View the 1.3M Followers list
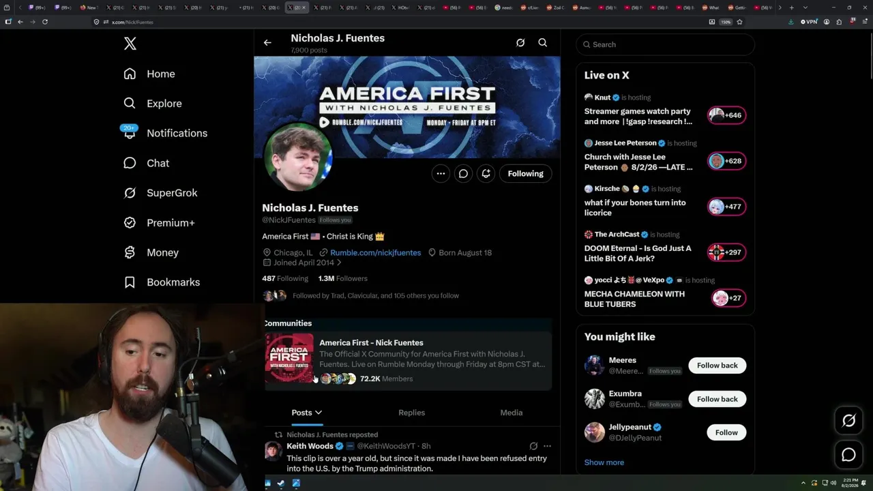873x491 pixels. [343, 279]
